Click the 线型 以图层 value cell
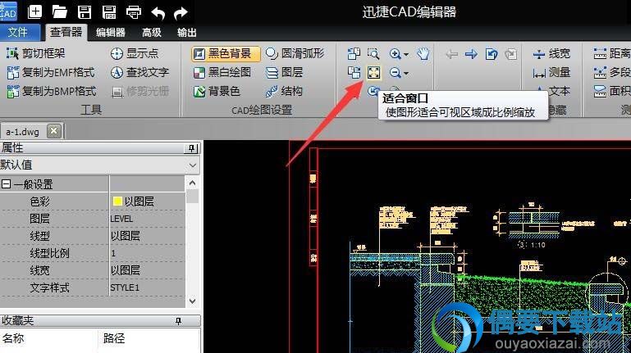The image size is (631, 353). click(147, 236)
